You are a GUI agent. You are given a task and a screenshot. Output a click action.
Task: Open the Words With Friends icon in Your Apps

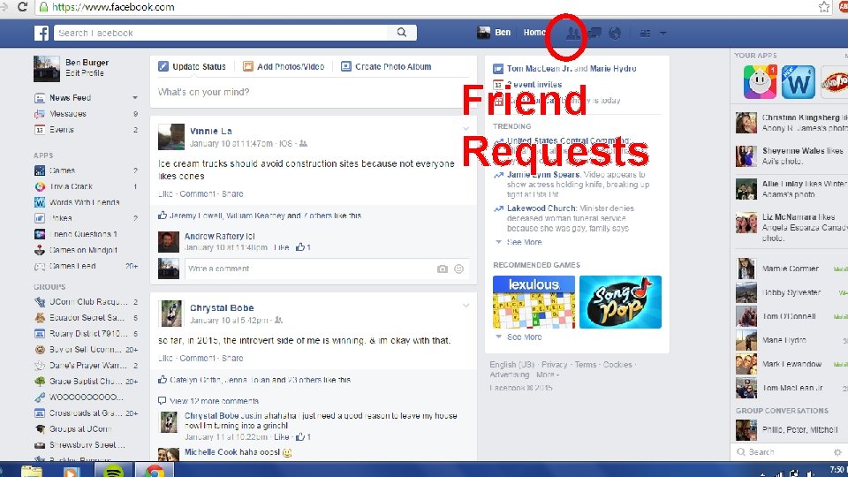(799, 81)
